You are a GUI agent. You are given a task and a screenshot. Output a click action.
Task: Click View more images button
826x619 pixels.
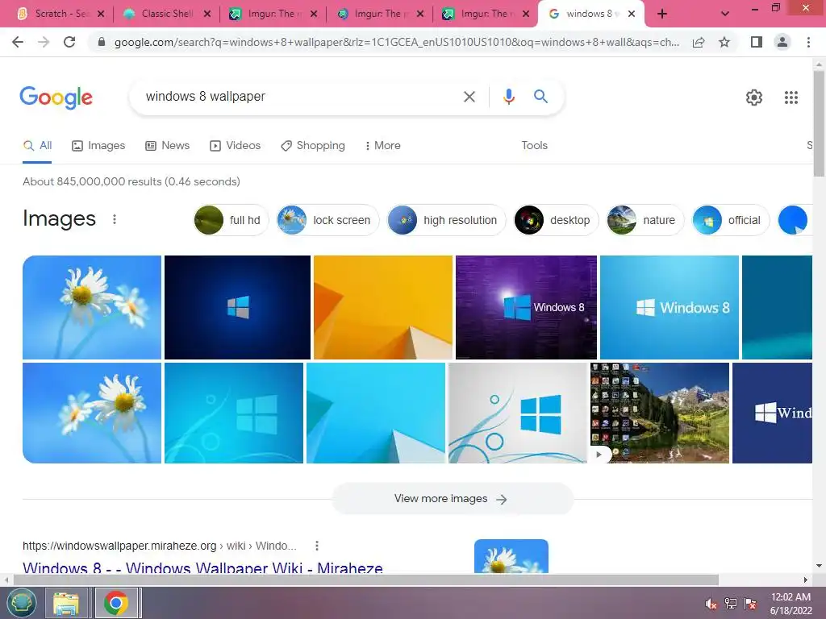[x=453, y=498]
